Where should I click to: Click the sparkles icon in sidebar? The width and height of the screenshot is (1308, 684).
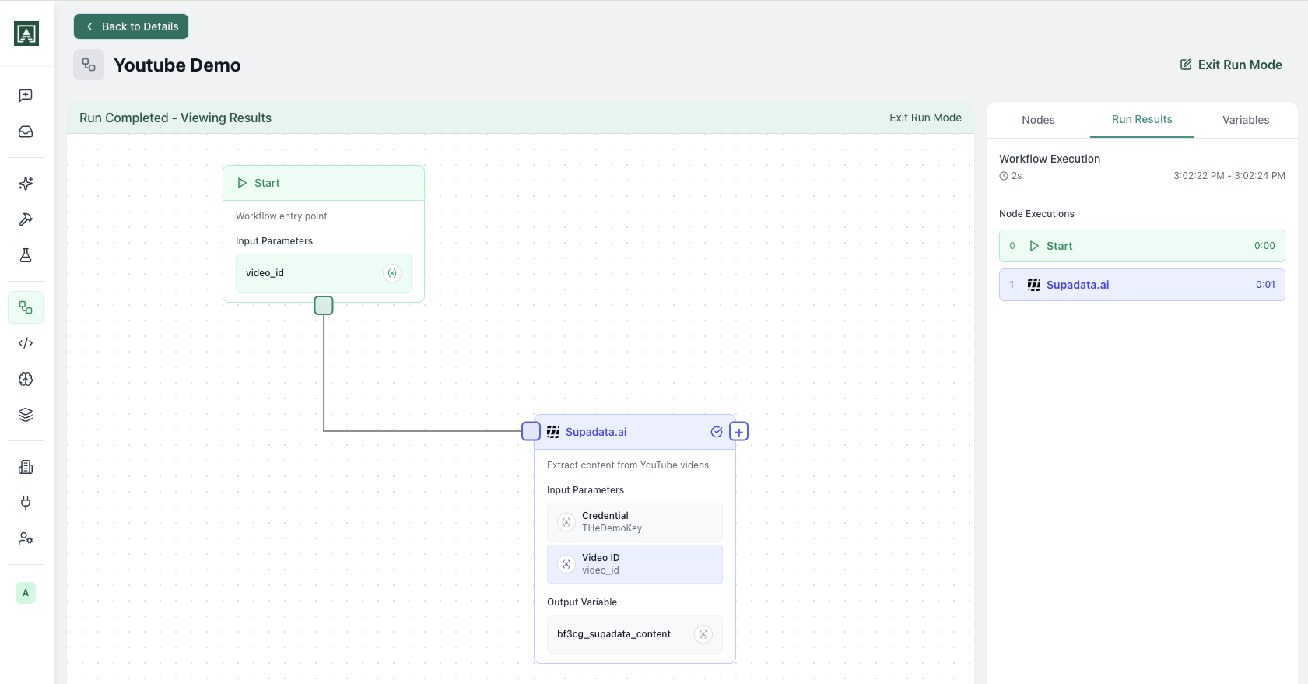click(x=26, y=184)
